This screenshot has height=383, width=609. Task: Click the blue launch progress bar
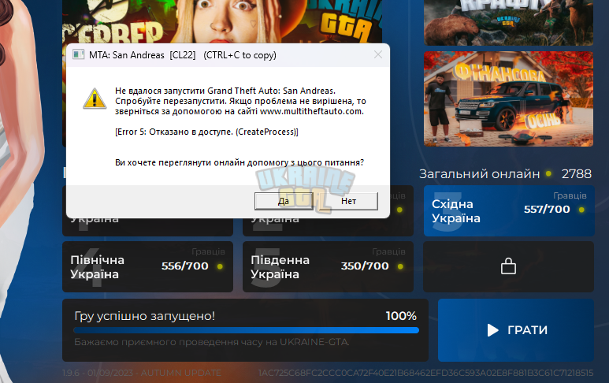click(247, 330)
